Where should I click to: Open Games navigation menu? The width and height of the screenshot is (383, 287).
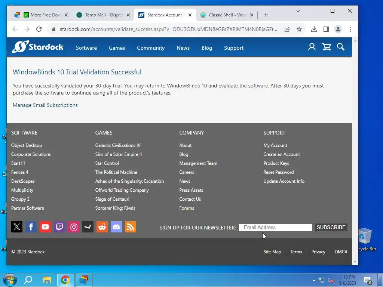pyautogui.click(x=117, y=48)
